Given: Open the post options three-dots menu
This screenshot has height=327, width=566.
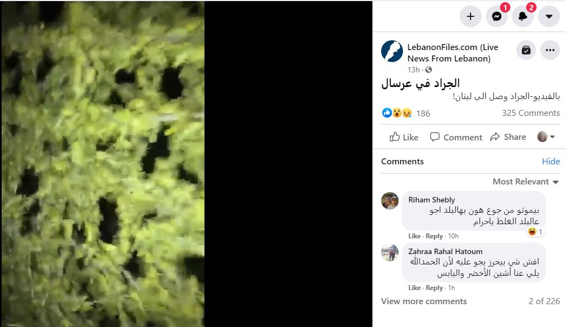Looking at the screenshot, I should point(550,50).
